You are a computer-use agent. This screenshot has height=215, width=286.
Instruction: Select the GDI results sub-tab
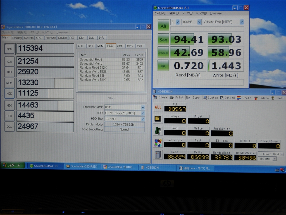pos(120,46)
